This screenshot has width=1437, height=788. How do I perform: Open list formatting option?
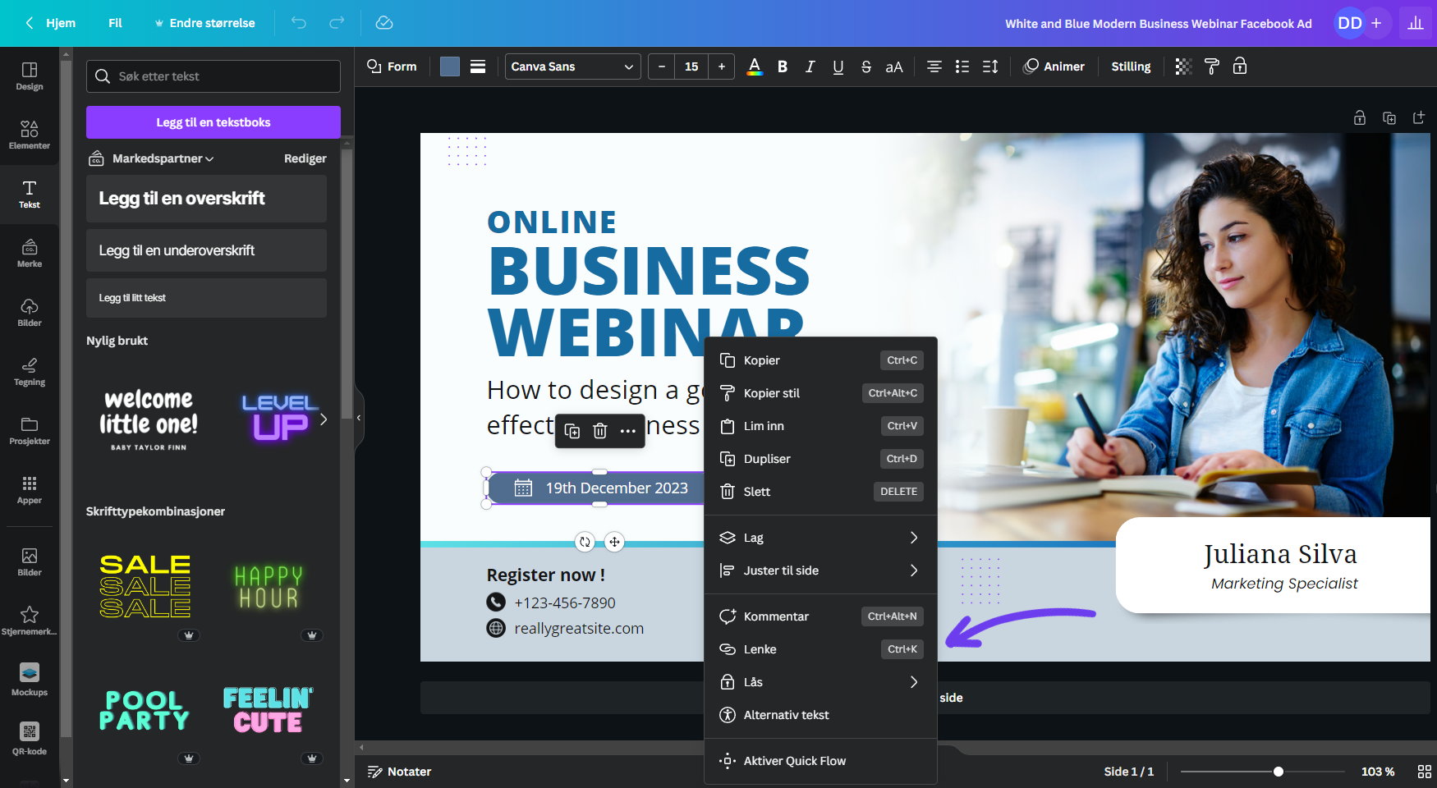(962, 66)
